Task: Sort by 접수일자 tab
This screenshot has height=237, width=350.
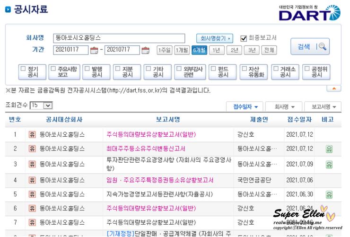Action: (245, 106)
